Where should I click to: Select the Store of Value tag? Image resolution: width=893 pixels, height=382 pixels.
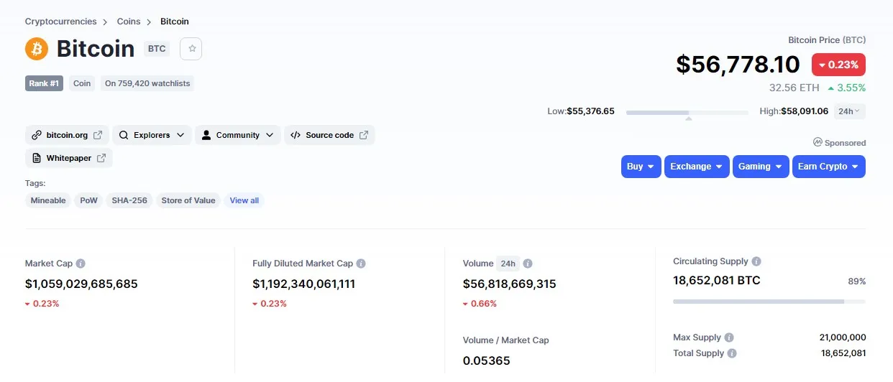coord(188,200)
